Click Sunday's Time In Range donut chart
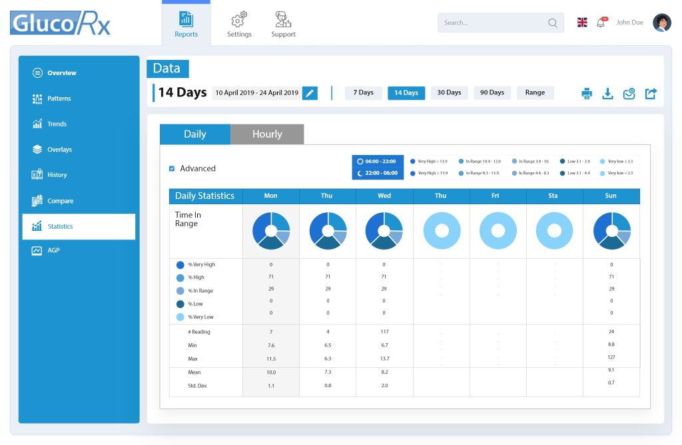 point(612,231)
